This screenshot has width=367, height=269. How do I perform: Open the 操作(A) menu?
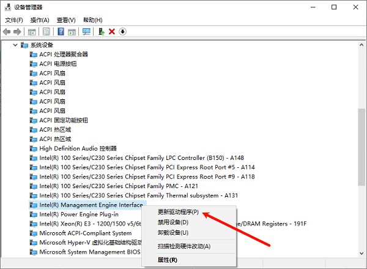point(40,20)
